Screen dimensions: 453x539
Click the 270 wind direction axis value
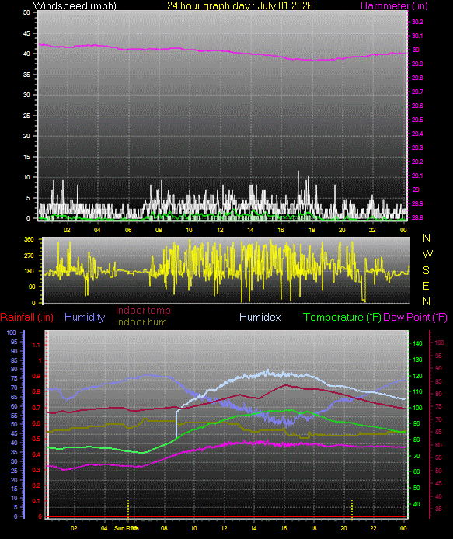click(30, 256)
